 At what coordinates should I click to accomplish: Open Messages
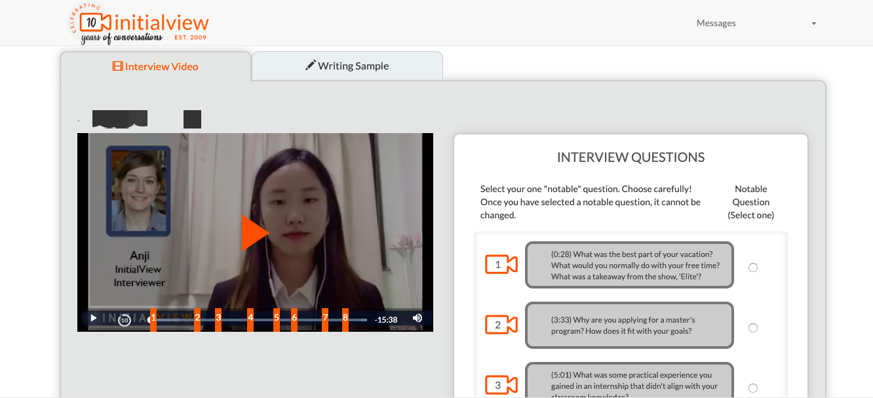point(716,23)
